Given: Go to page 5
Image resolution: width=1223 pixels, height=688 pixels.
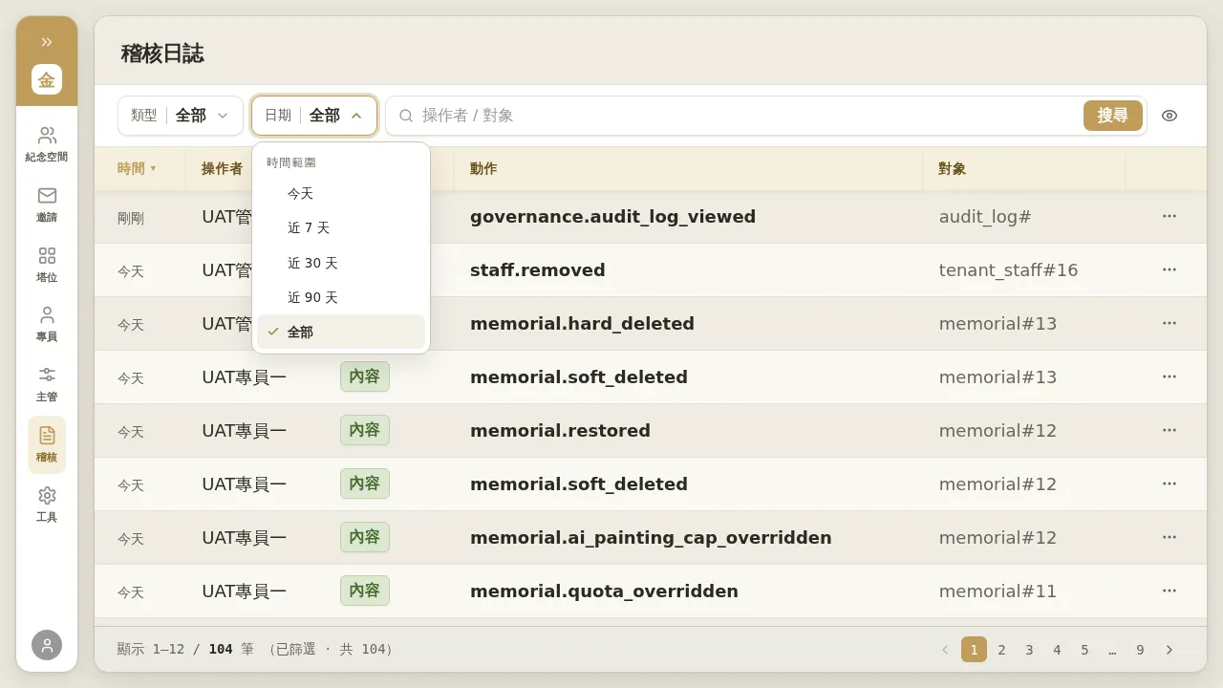Looking at the screenshot, I should (x=1084, y=650).
